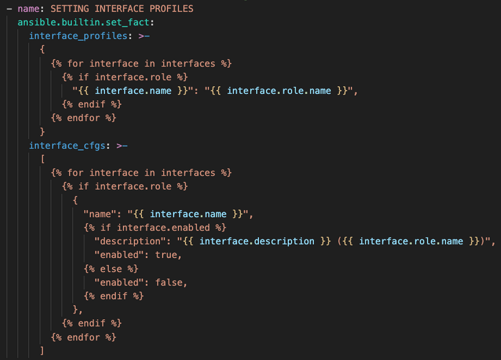Click the "description" key string
This screenshot has width=501, height=360.
[x=130, y=241]
